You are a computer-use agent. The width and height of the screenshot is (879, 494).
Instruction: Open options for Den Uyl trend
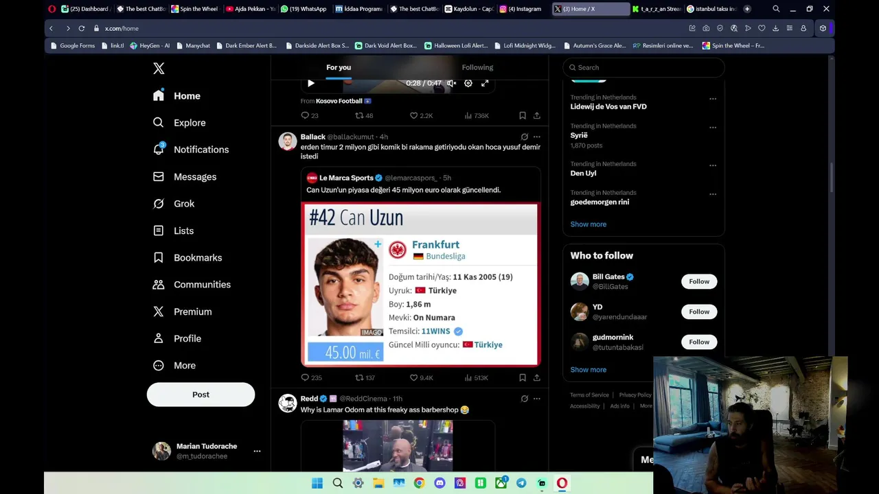(x=712, y=165)
